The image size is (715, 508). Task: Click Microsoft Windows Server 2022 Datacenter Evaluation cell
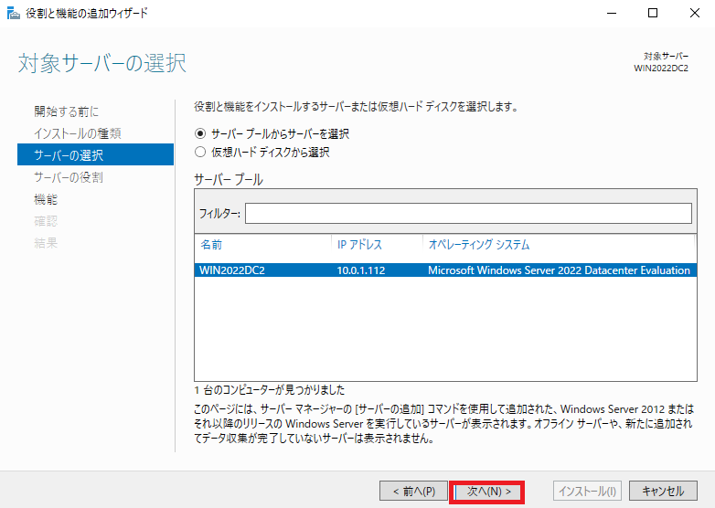click(x=559, y=270)
